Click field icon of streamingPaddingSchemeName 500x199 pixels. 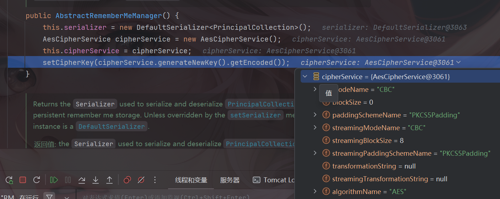point(326,153)
